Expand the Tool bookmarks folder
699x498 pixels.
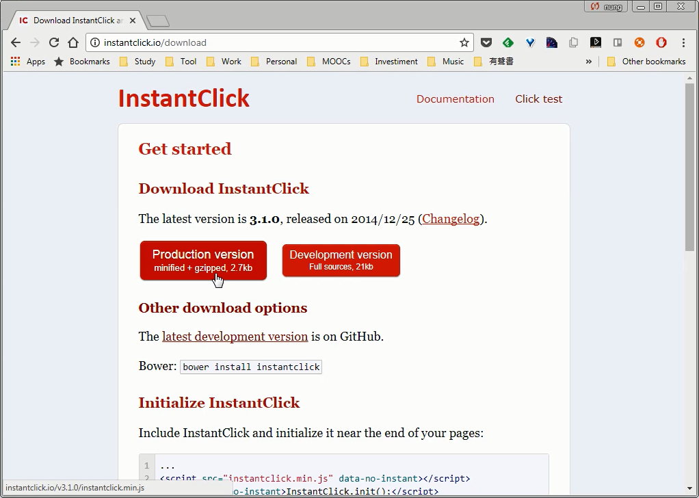181,62
